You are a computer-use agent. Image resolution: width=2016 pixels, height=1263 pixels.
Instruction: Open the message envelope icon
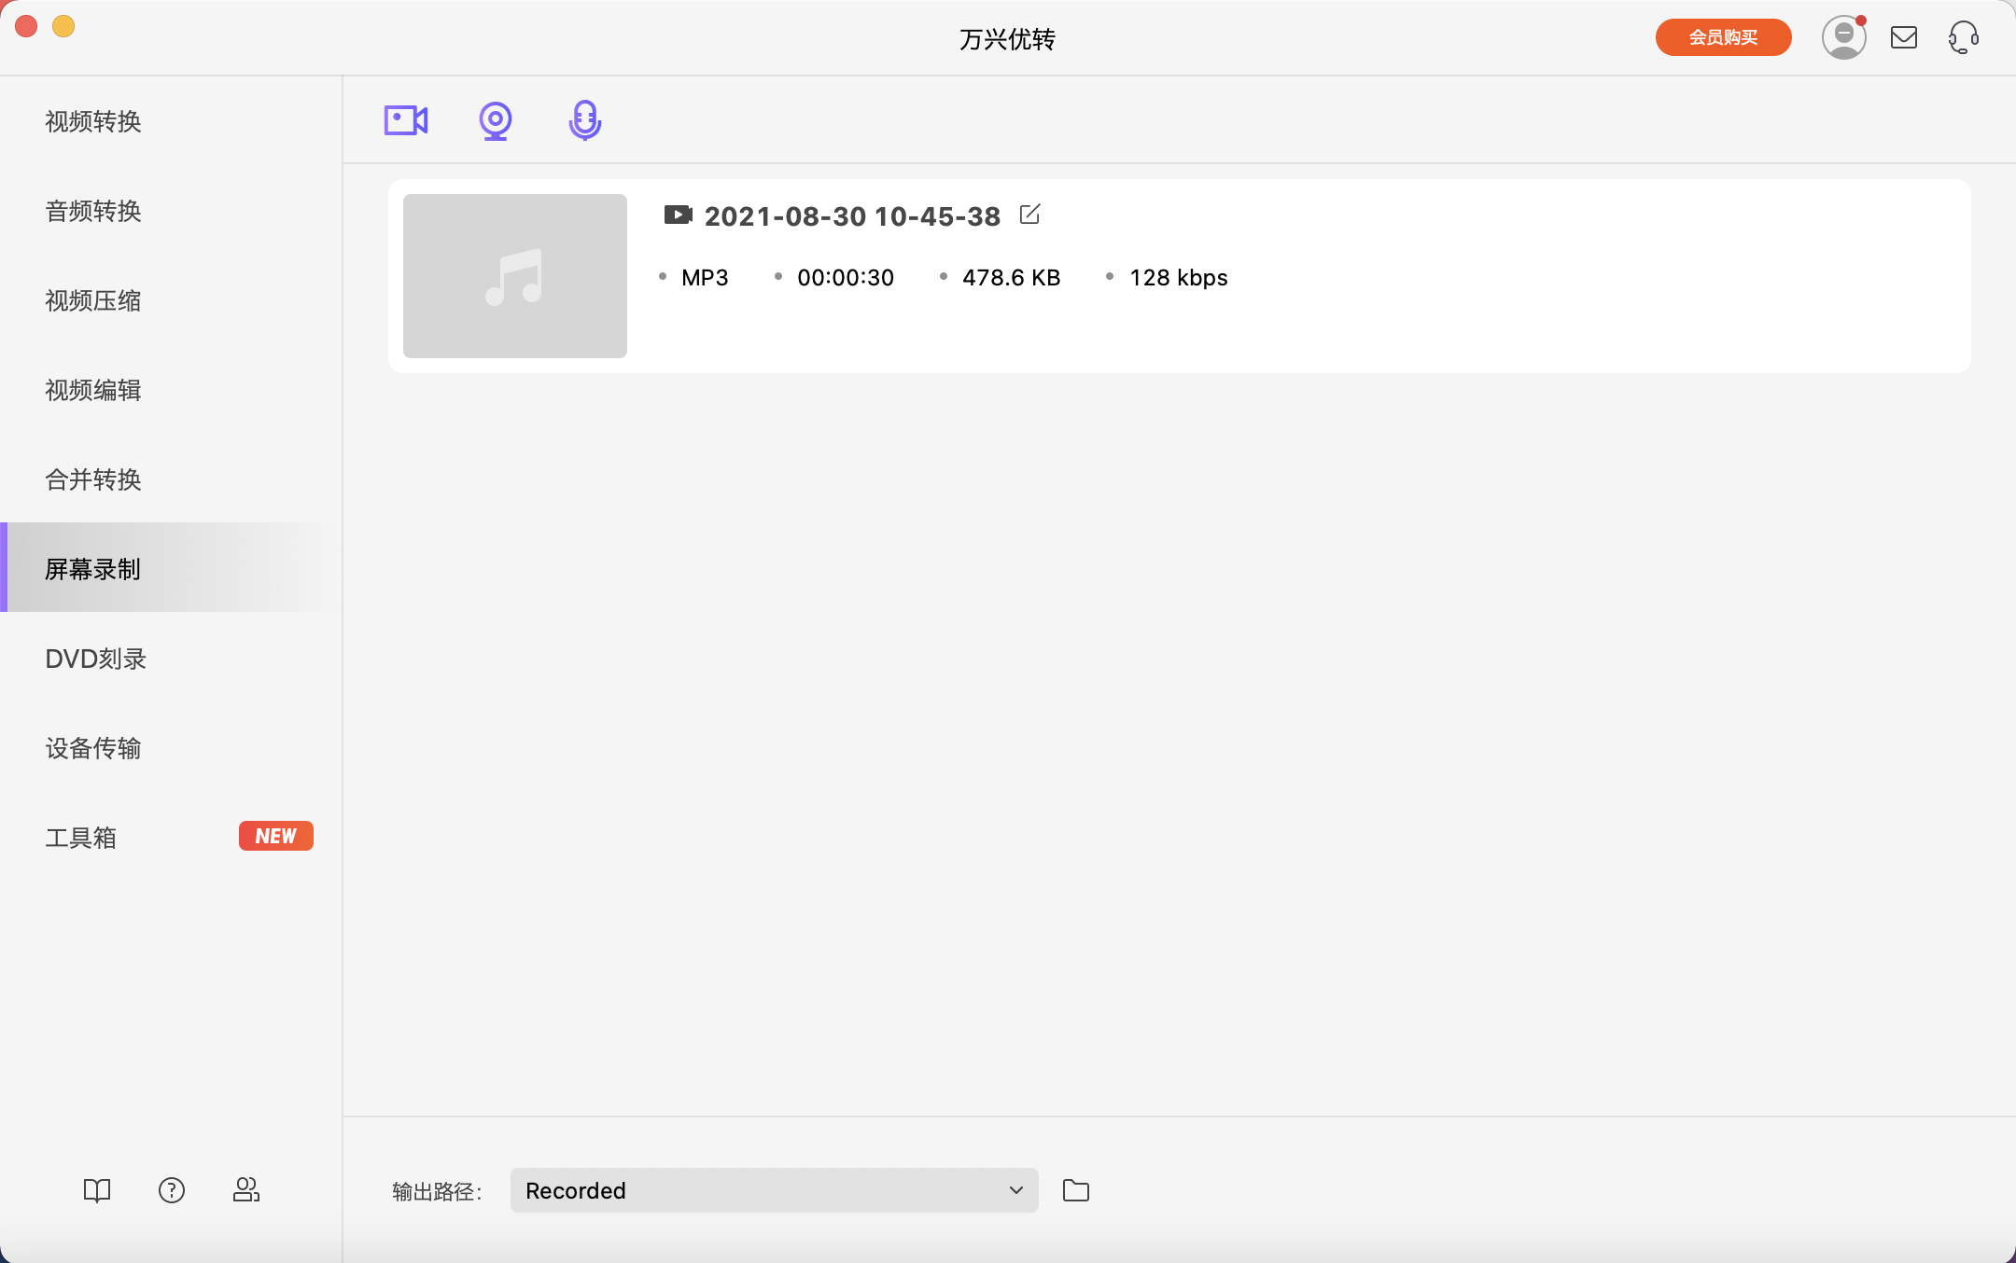click(1904, 37)
